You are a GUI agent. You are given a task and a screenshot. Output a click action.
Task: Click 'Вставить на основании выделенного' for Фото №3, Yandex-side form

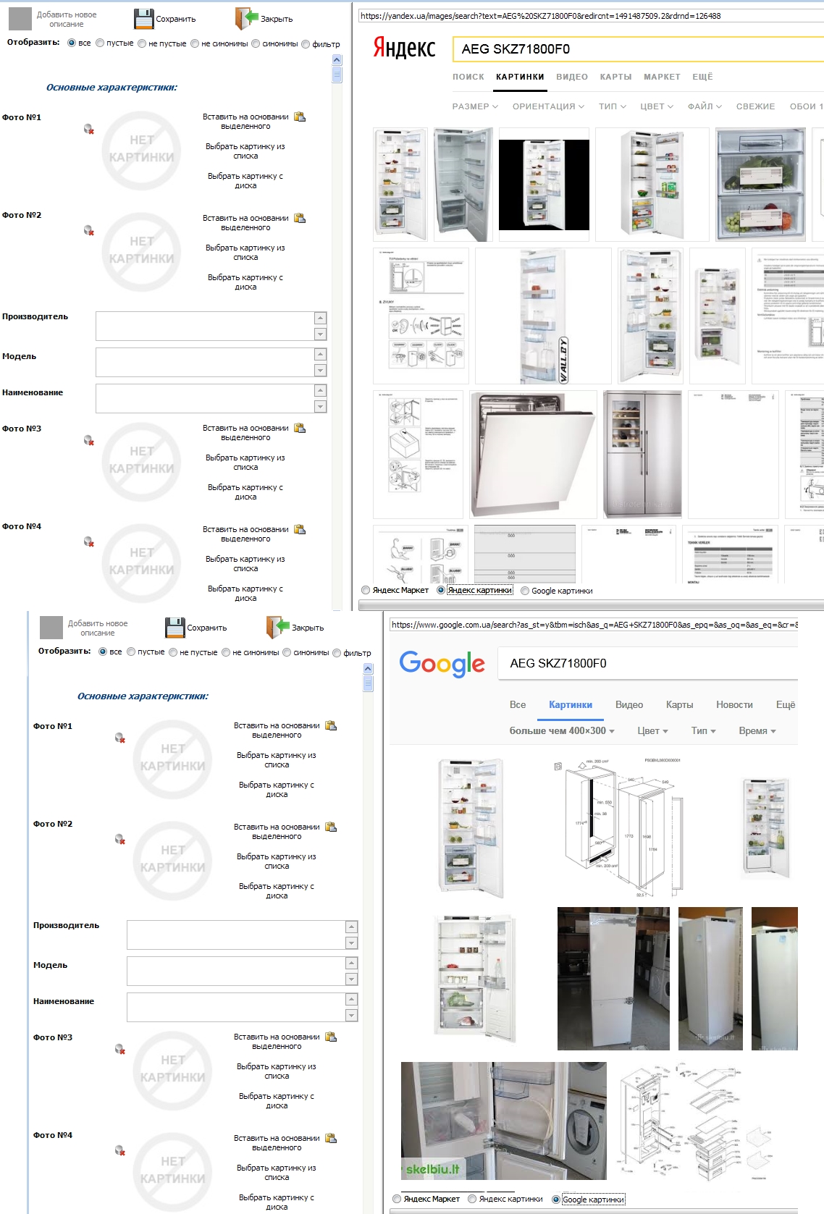pos(245,433)
